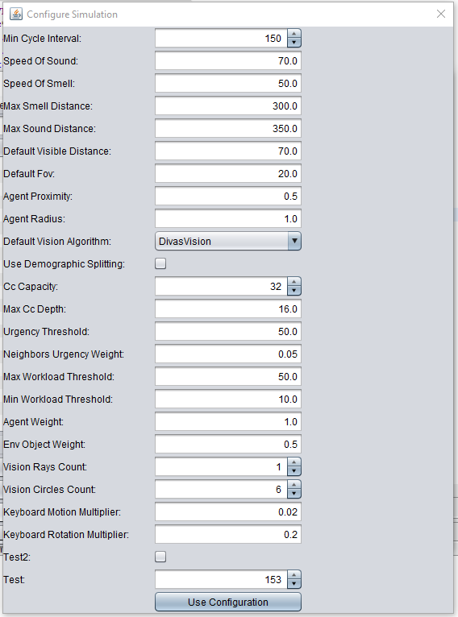
Task: Decrease the Test spinner value
Action: point(294,584)
